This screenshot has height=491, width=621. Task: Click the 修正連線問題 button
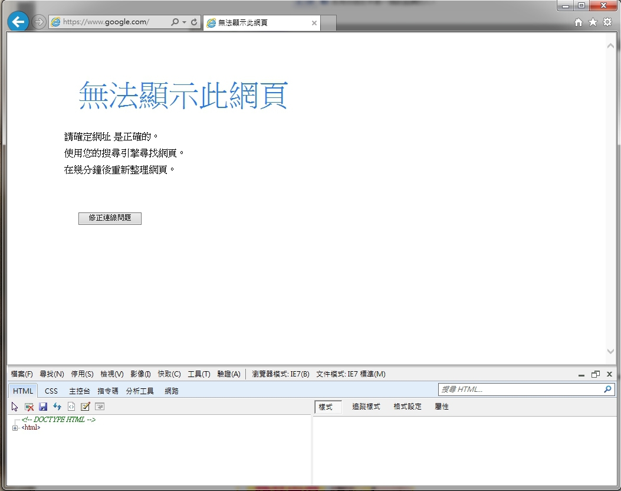(x=110, y=218)
